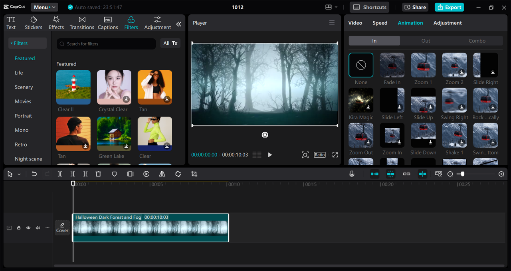This screenshot has height=271, width=511.
Task: Delete left of playhead icon
Action: tap(73, 174)
